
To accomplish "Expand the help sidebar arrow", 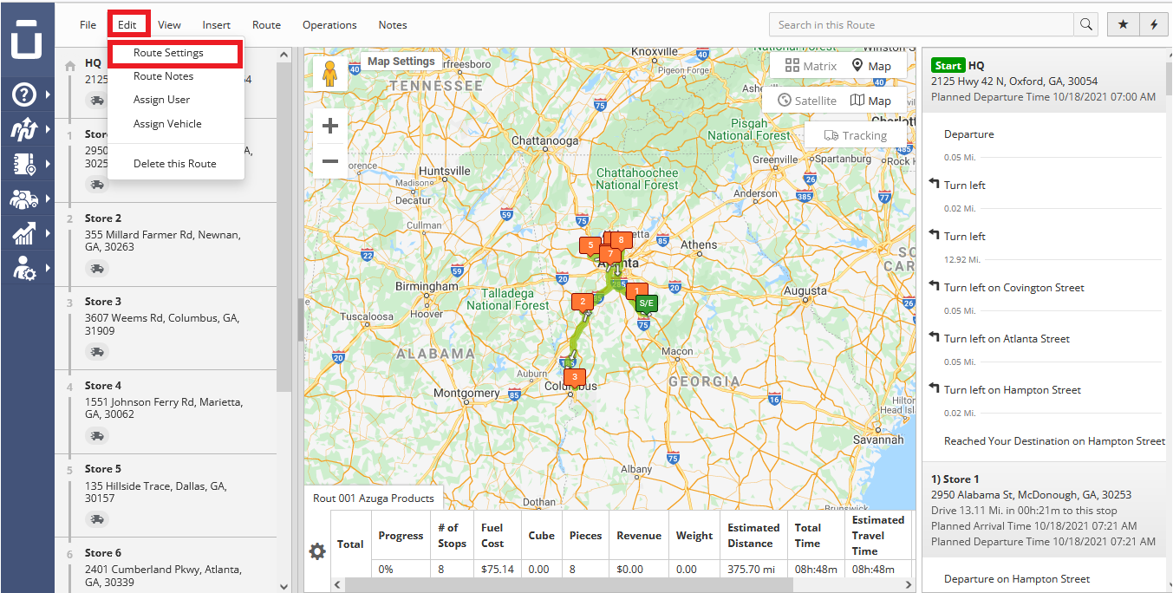I will 48,94.
